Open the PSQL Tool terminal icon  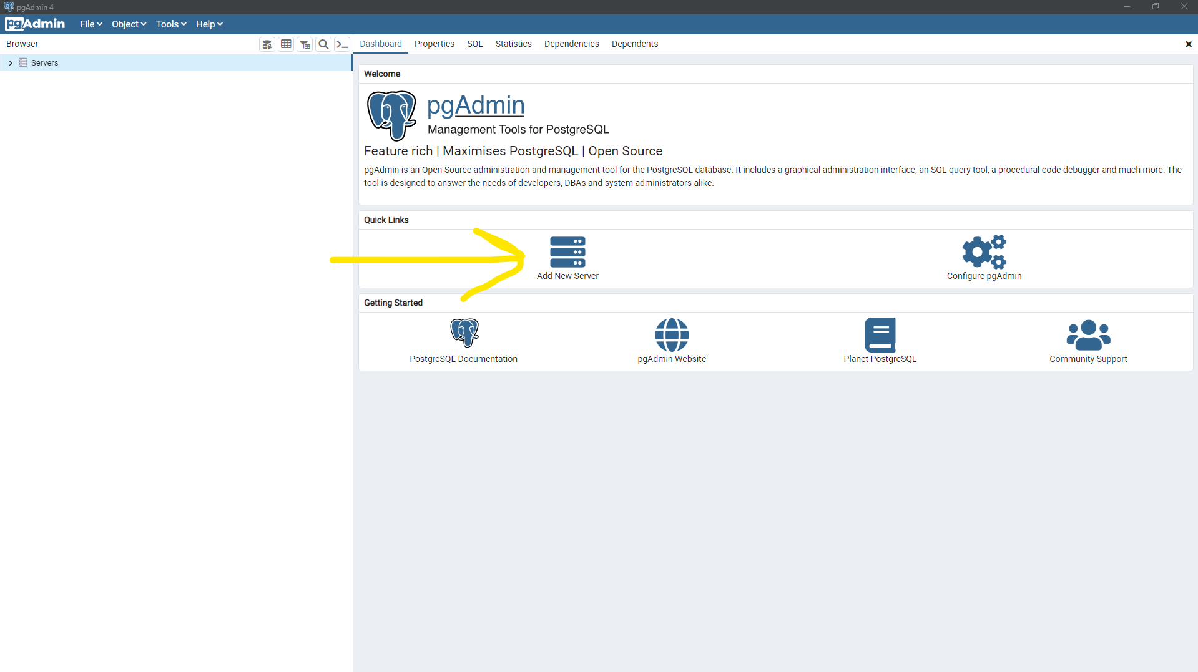[x=341, y=44]
